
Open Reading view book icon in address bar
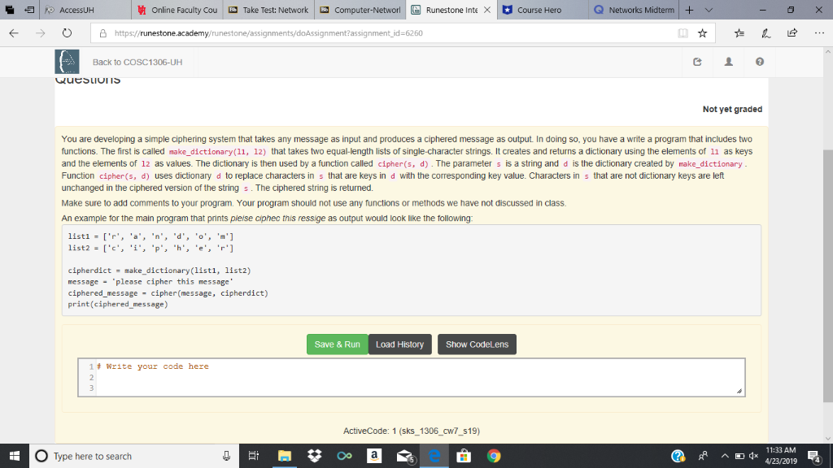pos(683,32)
